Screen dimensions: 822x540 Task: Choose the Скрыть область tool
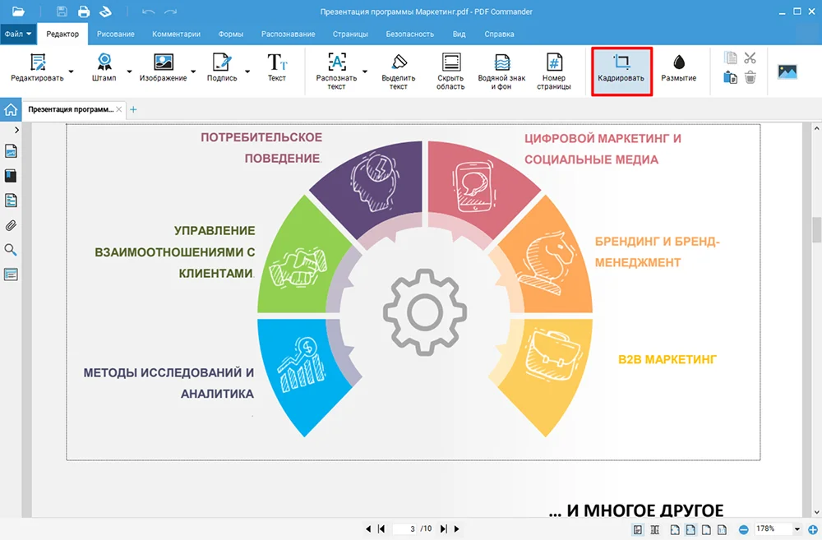click(x=450, y=69)
